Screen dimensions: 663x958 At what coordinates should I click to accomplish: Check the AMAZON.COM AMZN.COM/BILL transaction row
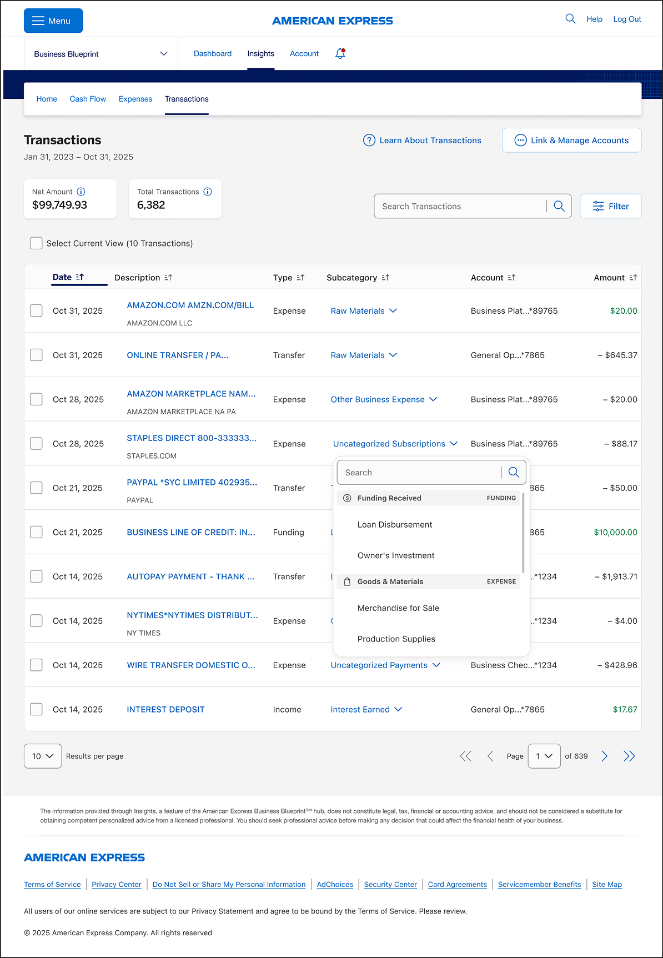(x=36, y=310)
